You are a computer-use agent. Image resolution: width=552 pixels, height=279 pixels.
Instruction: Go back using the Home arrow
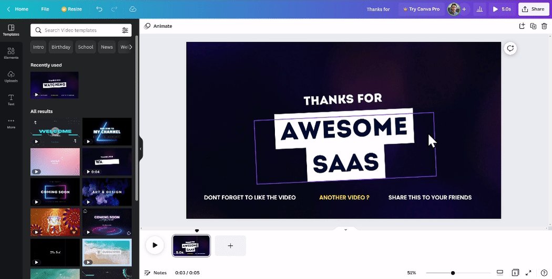[x=18, y=9]
